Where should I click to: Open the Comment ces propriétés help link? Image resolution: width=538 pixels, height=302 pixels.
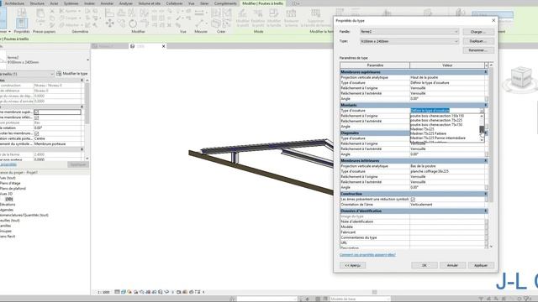(367, 255)
